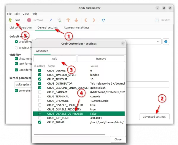Open the Edit menu
This screenshot has height=145, width=178.
click(17, 14)
